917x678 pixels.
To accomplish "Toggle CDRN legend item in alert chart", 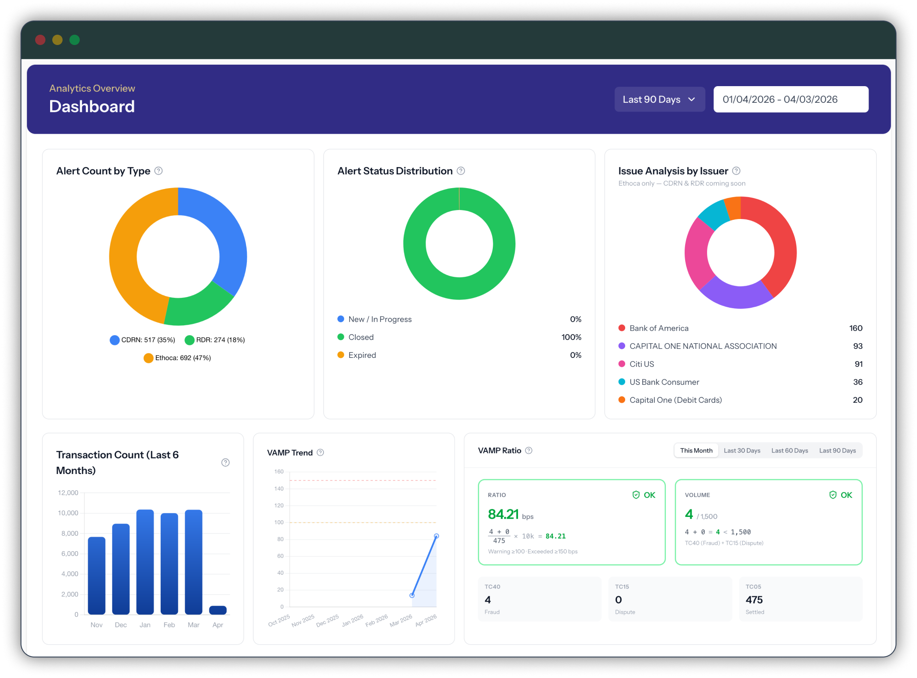I will 143,340.
